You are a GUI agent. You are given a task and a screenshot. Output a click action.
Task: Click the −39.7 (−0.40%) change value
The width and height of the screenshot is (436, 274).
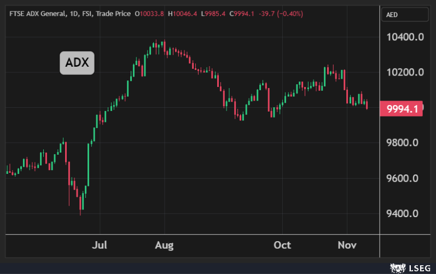point(288,14)
